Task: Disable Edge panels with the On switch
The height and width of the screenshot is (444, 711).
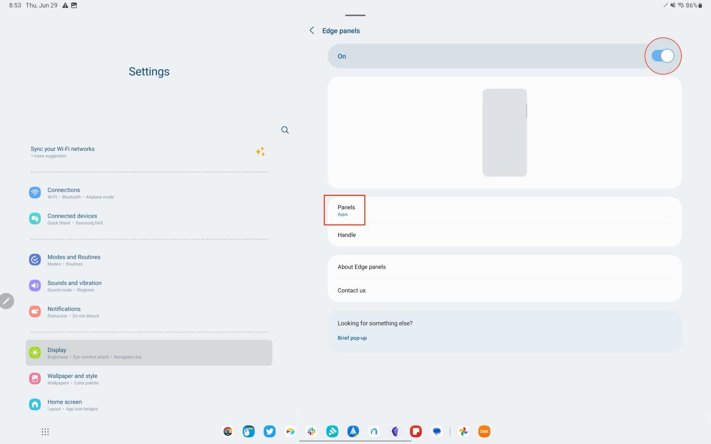Action: pyautogui.click(x=663, y=56)
